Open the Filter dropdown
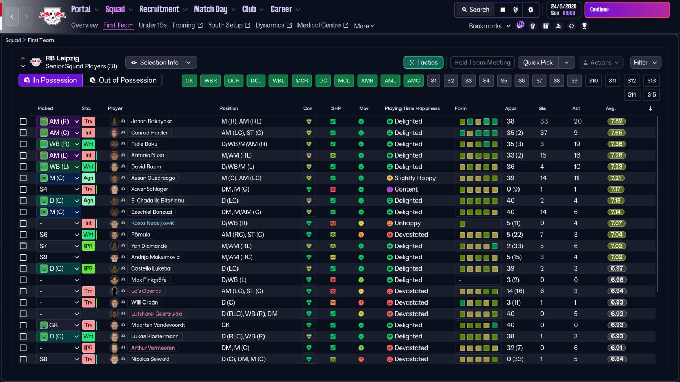The height and width of the screenshot is (382, 680). (645, 63)
